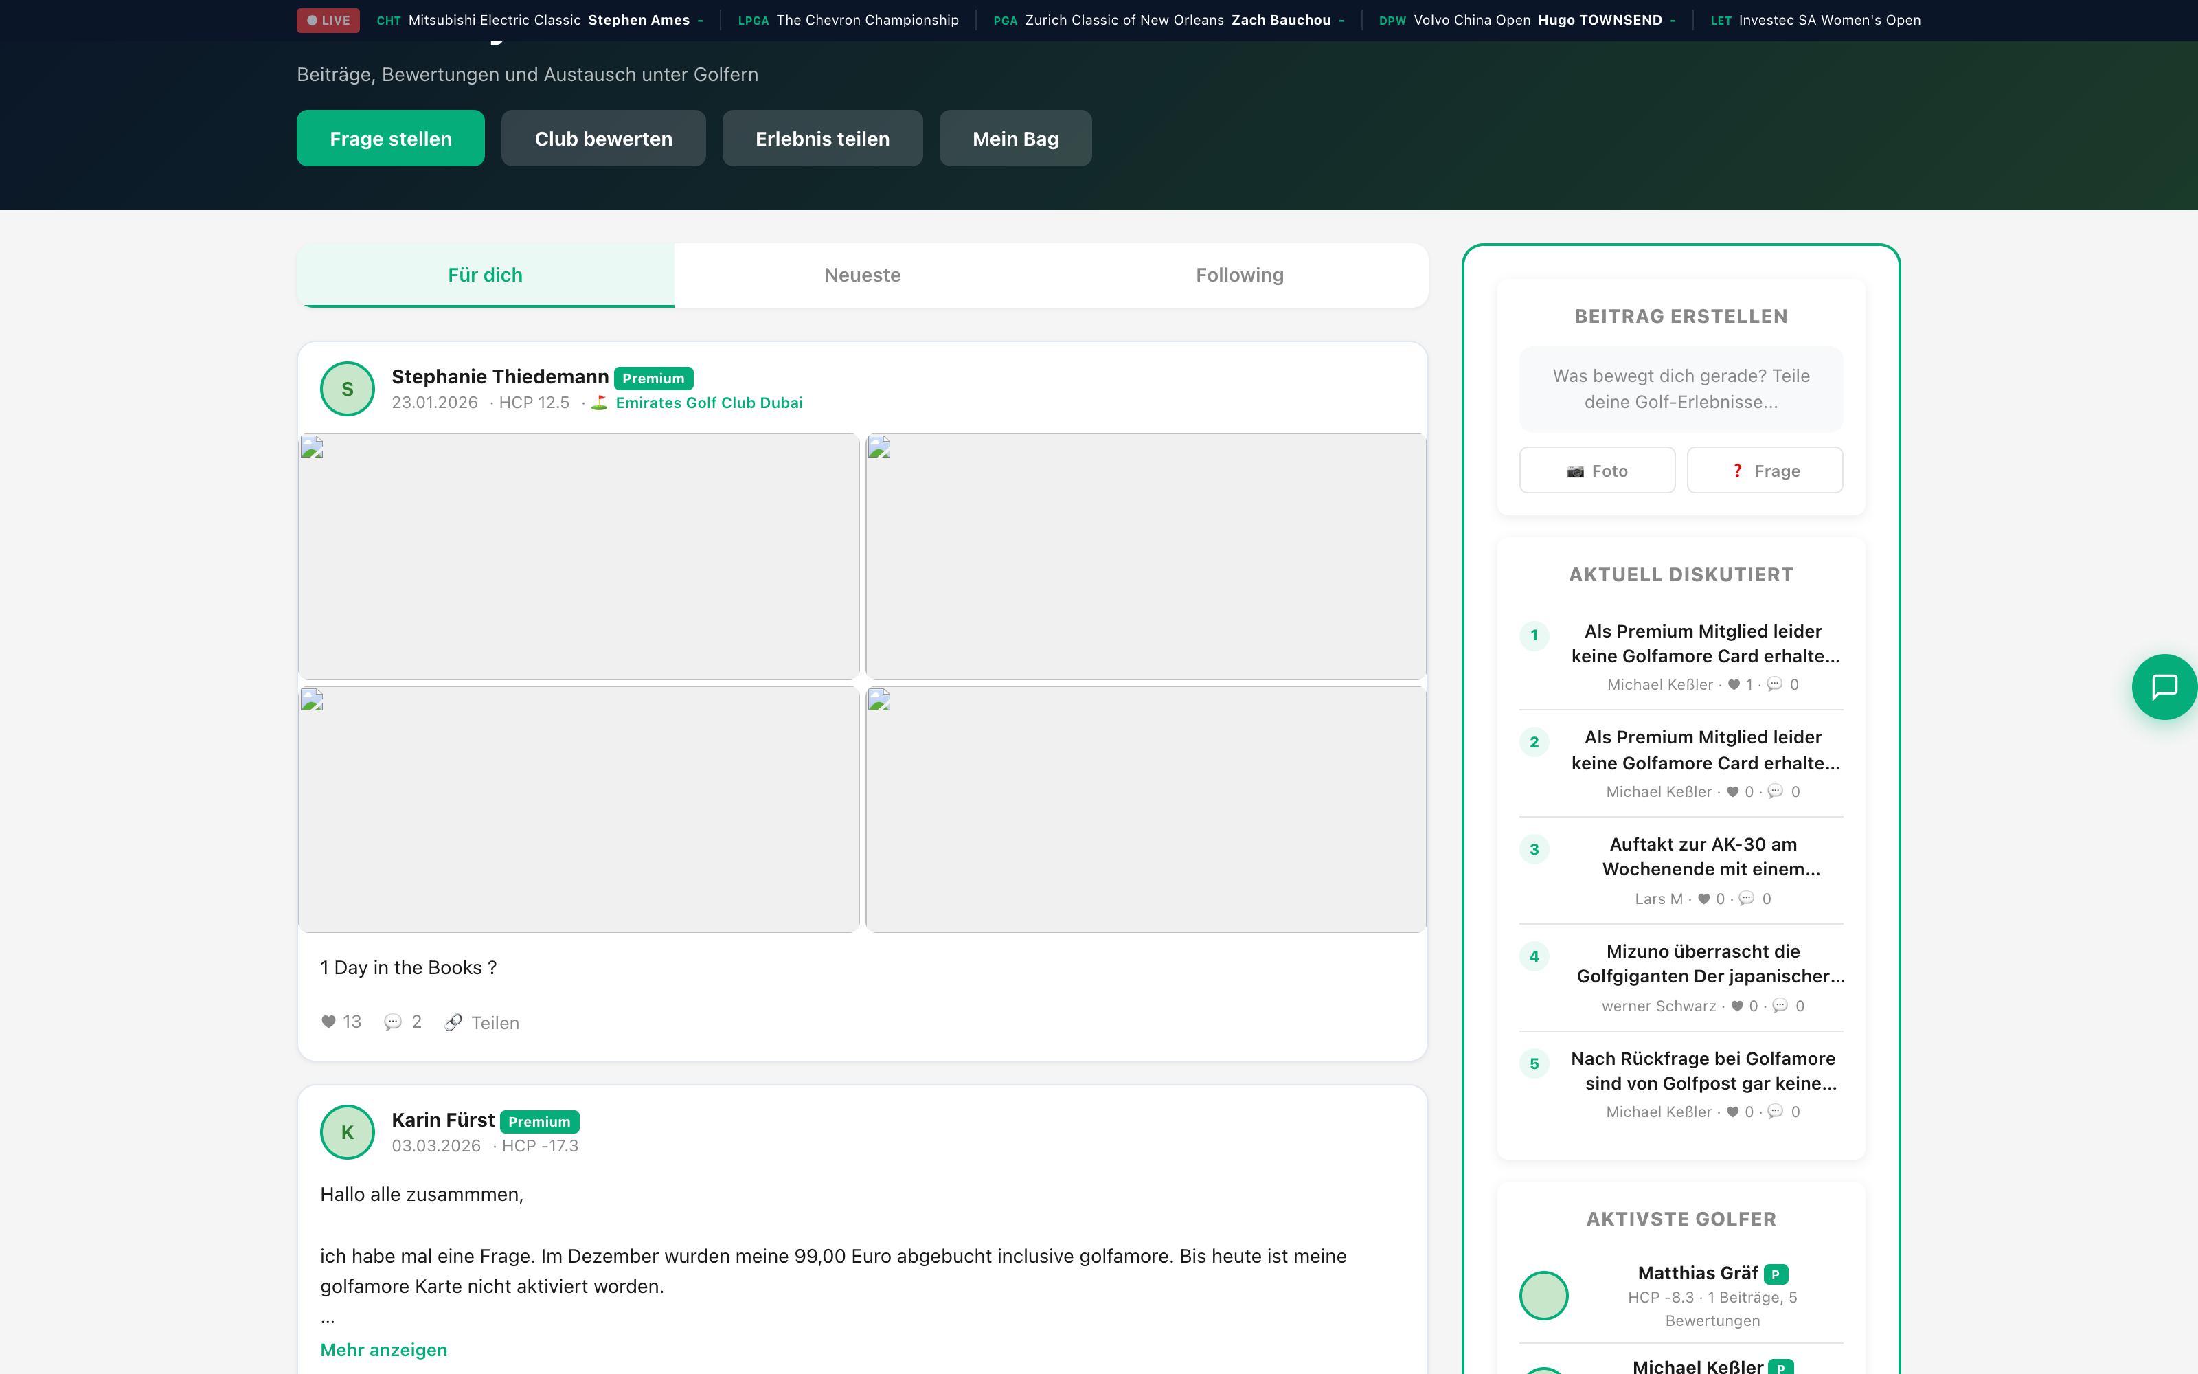
Task: Click the P badge beside Matthias Gräf
Action: point(1776,1274)
